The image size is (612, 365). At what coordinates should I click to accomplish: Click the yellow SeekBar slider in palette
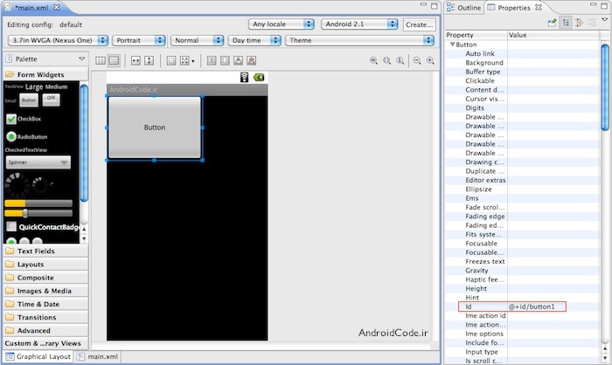[x=38, y=213]
